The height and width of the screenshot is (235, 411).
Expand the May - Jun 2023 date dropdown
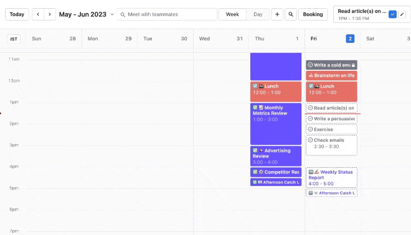pos(112,14)
